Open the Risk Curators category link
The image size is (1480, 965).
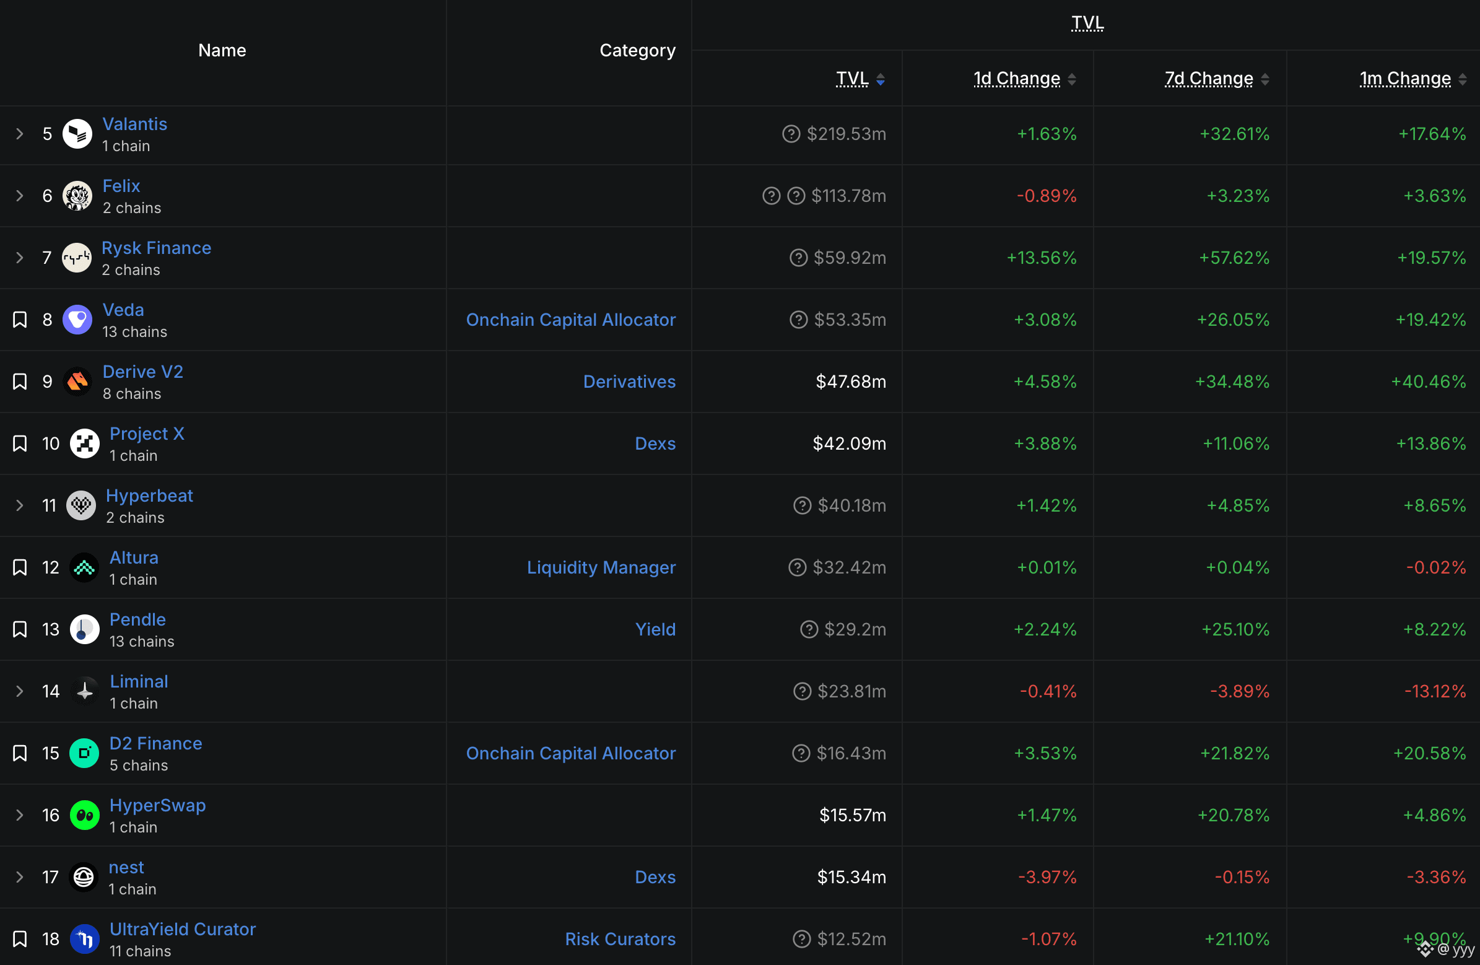[620, 939]
